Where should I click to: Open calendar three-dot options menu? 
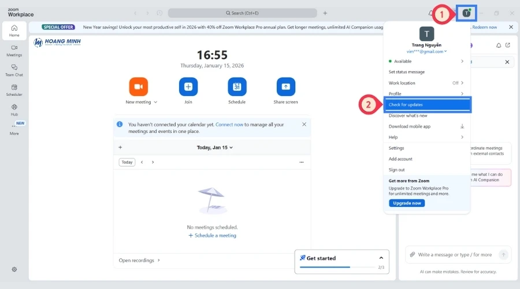coord(302,162)
